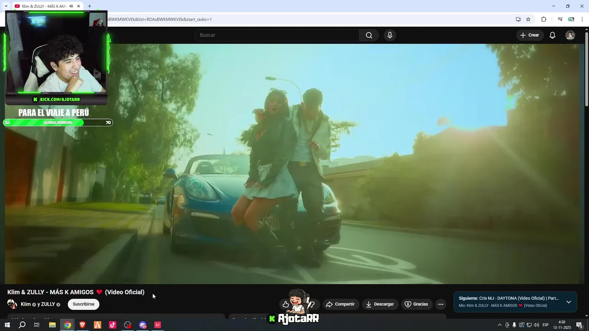
Task: Click the video player area
Action: point(293,164)
